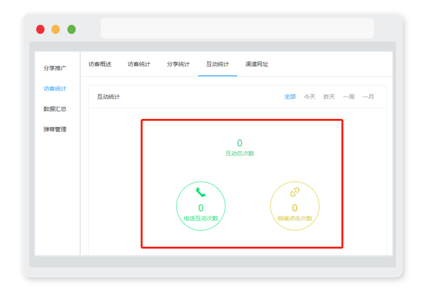Open 分享推广 in the sidebar
422x294 pixels.
point(55,68)
